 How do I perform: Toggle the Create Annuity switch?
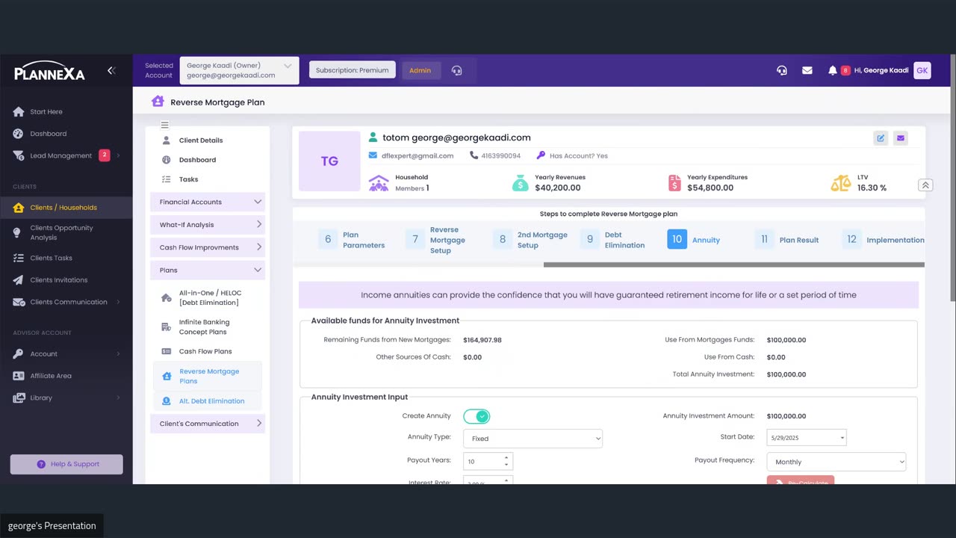coord(477,416)
